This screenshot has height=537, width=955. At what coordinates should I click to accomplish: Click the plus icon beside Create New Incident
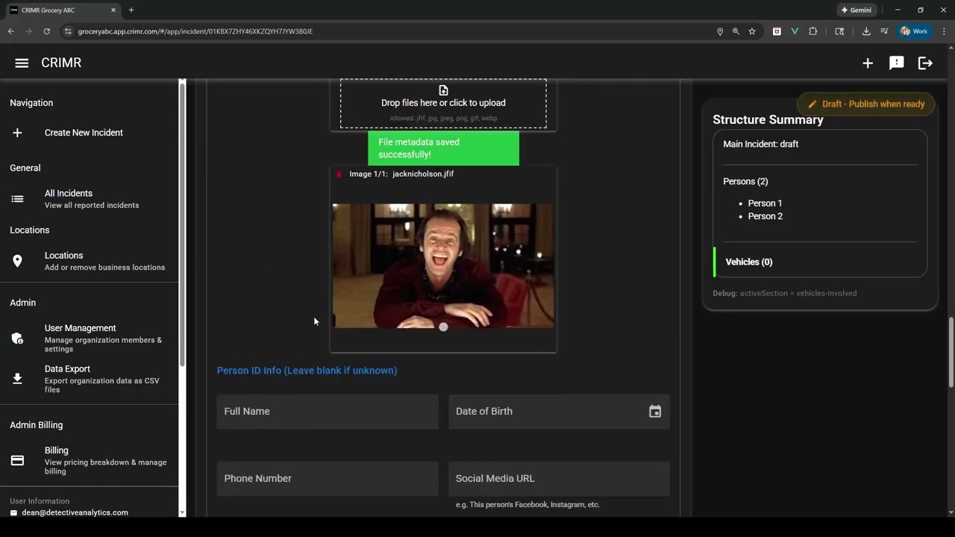coord(17,133)
